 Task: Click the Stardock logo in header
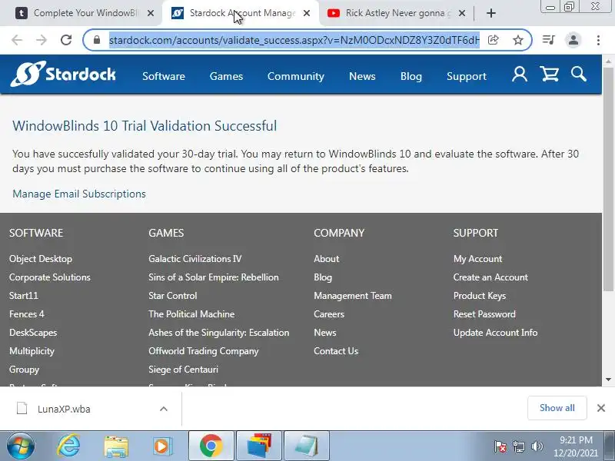[63, 74]
